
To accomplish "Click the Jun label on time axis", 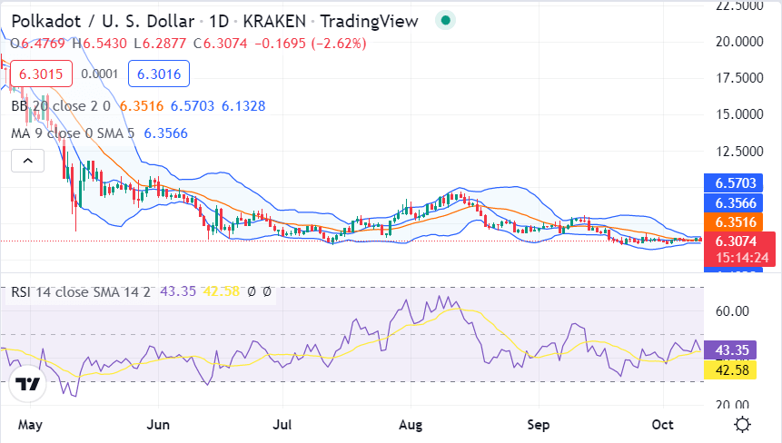I will tap(158, 425).
